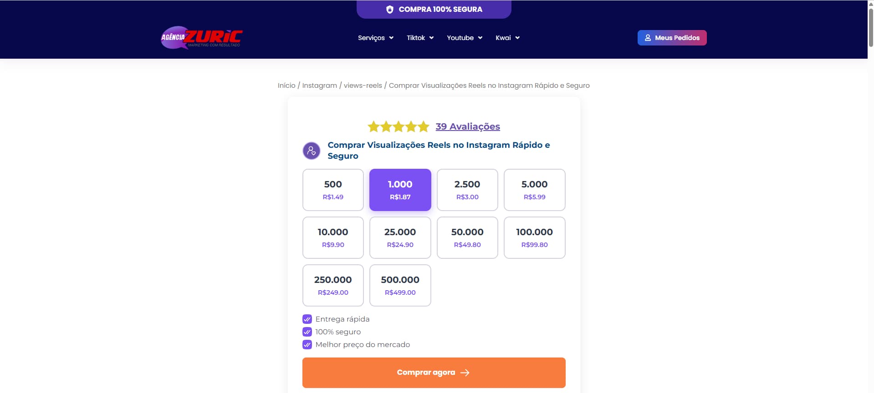Screen dimensions: 874x393
Task: Open the 39 Avaliações link
Action: (467, 126)
